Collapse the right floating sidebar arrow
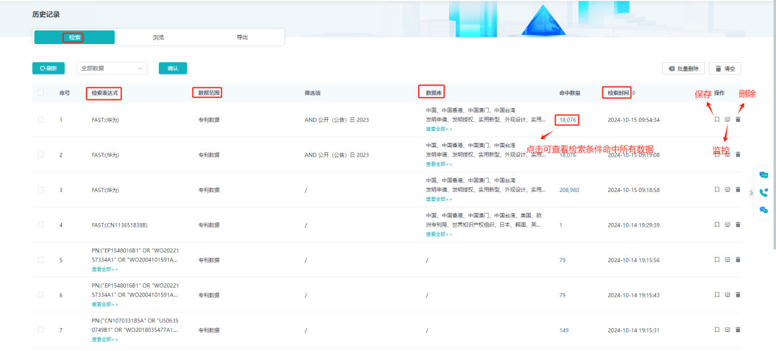Viewport: 776px width, 351px height. [751, 193]
